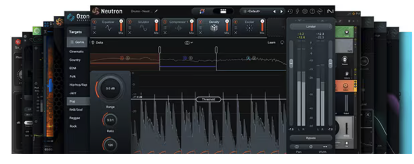Choose Cinematic in Ozone targets list

[76, 52]
